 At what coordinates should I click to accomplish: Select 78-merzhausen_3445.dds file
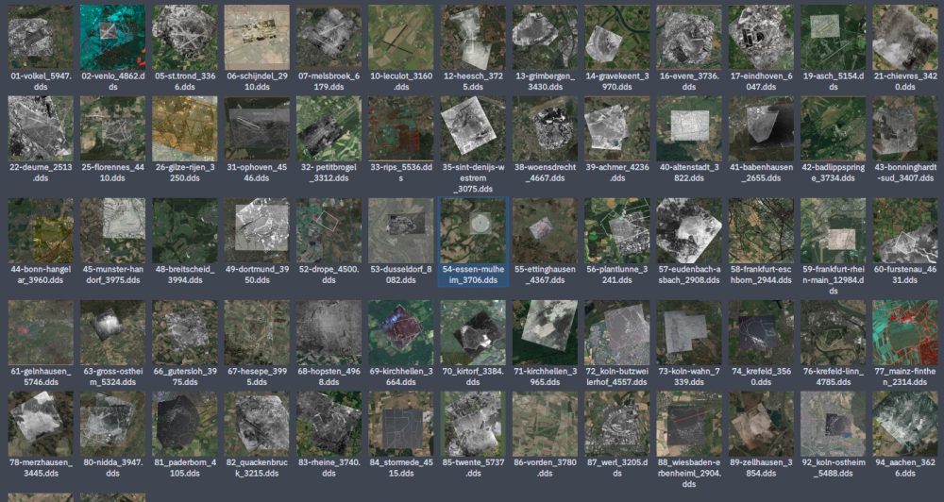click(x=41, y=424)
